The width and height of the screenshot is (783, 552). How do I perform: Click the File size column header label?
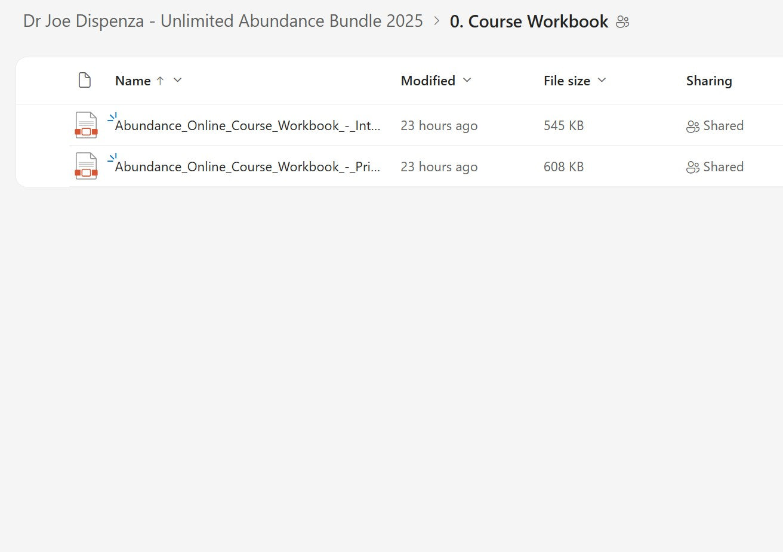click(566, 81)
